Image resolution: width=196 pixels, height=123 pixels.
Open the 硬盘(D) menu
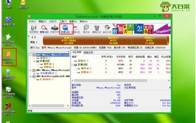(x=42, y=21)
